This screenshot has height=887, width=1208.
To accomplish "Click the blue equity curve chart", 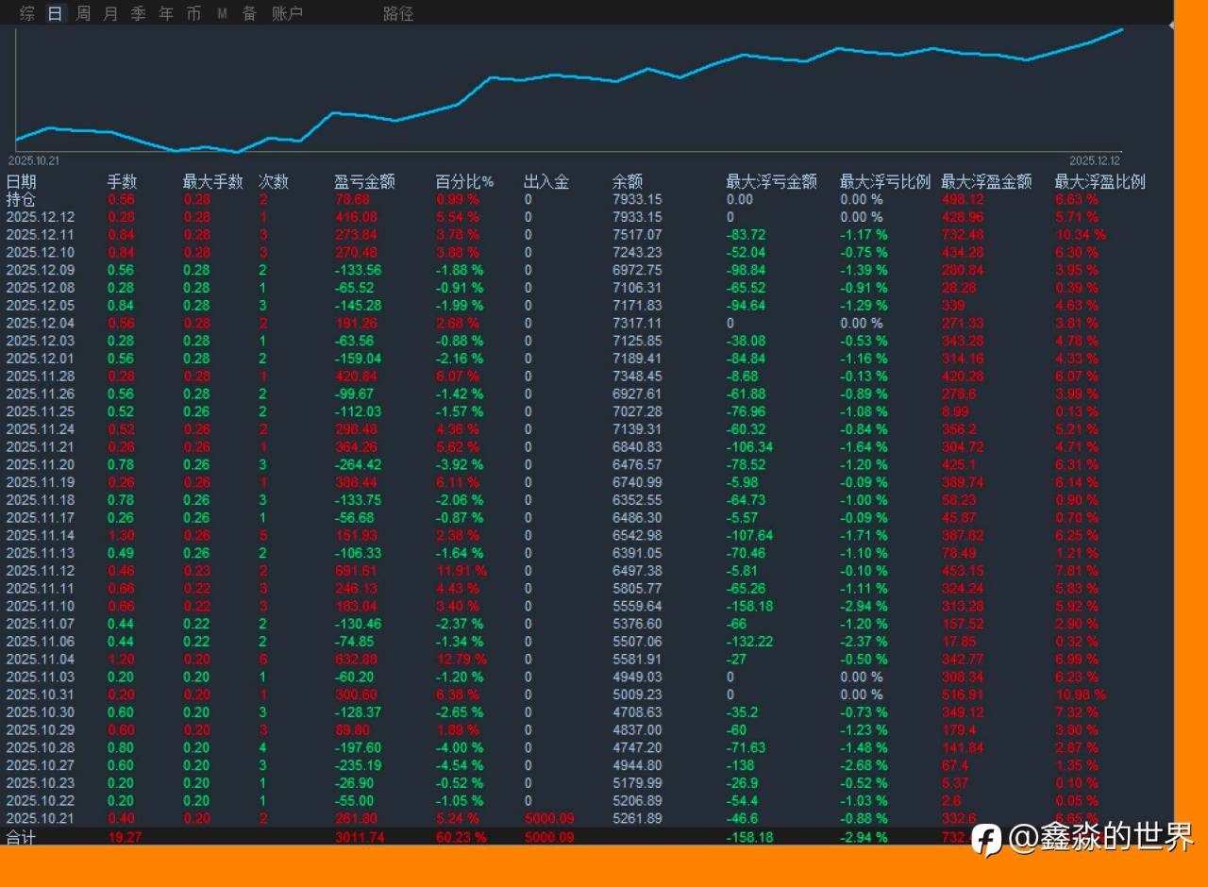I will (569, 90).
